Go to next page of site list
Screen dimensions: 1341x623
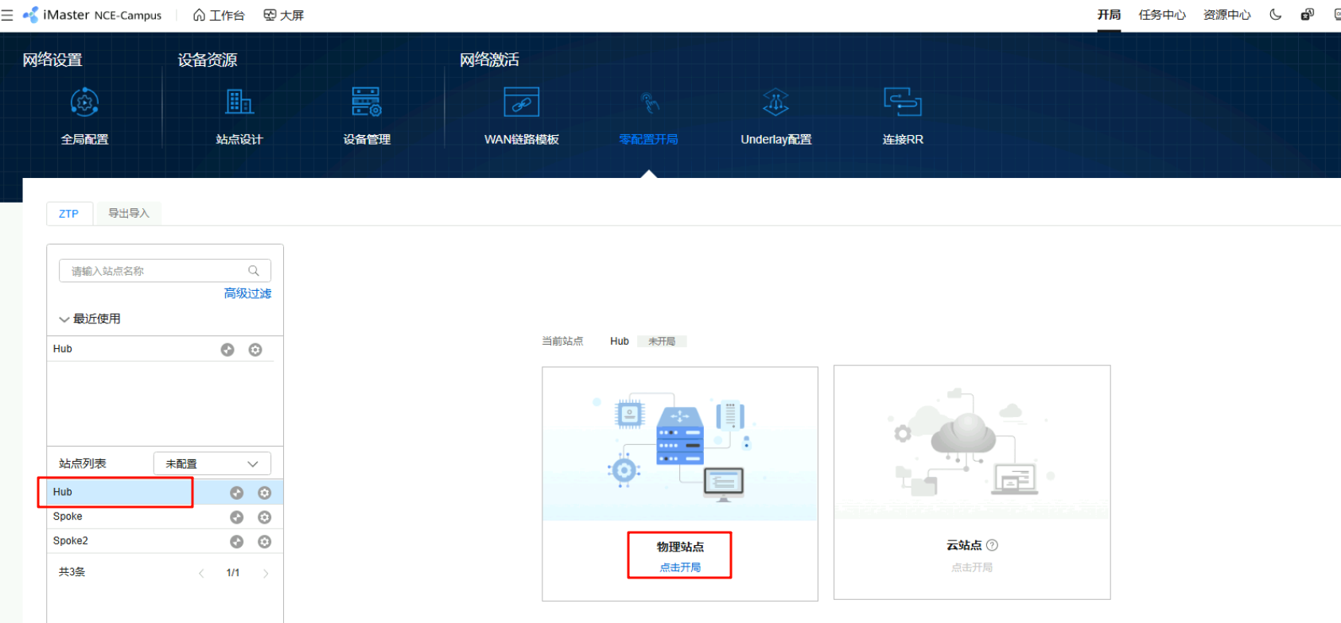(266, 574)
